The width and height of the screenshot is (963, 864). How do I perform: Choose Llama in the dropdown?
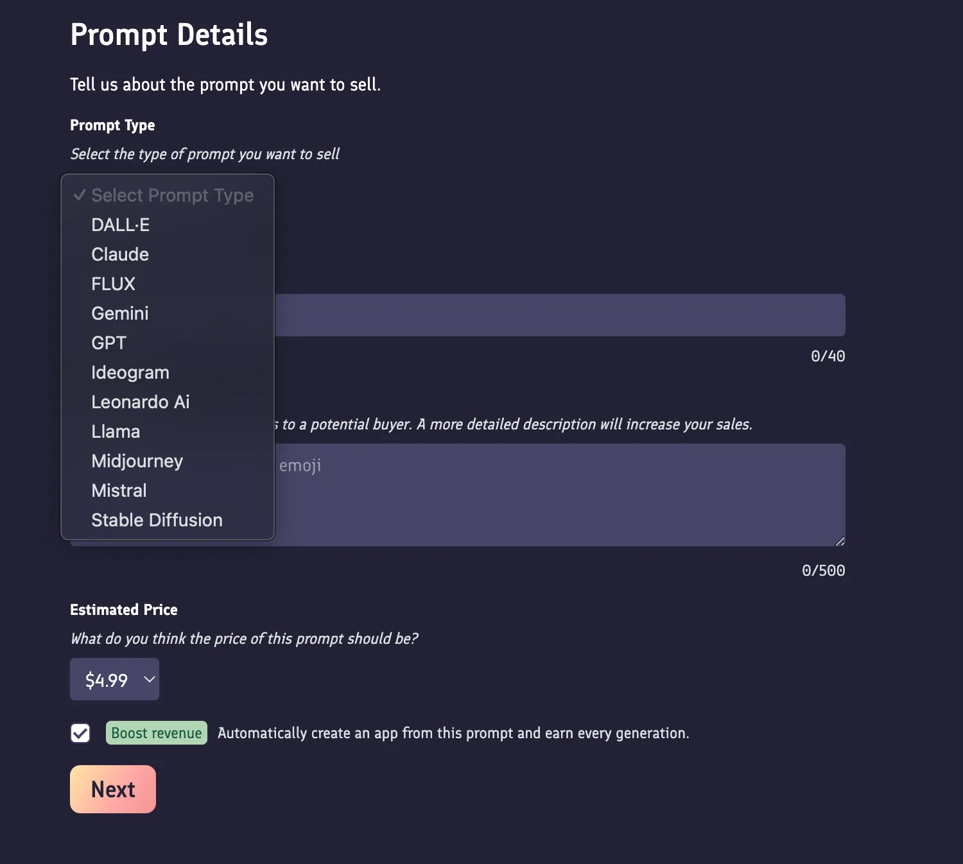click(x=116, y=431)
